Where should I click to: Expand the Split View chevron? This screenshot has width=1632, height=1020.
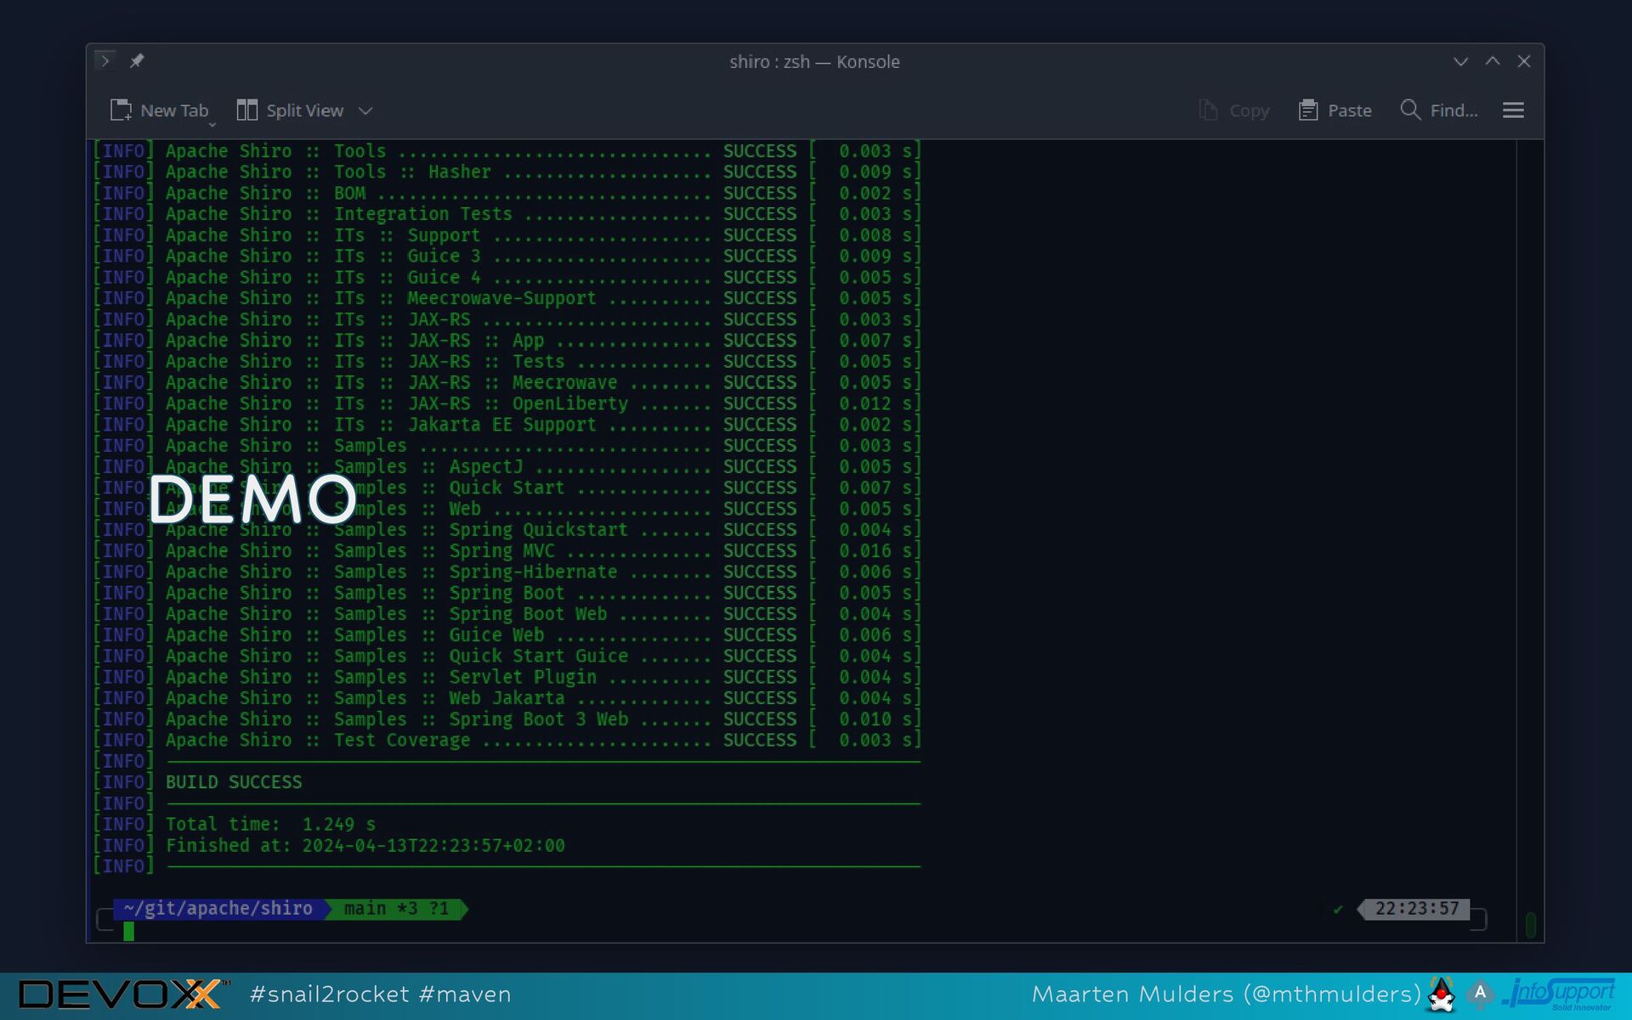click(x=365, y=111)
